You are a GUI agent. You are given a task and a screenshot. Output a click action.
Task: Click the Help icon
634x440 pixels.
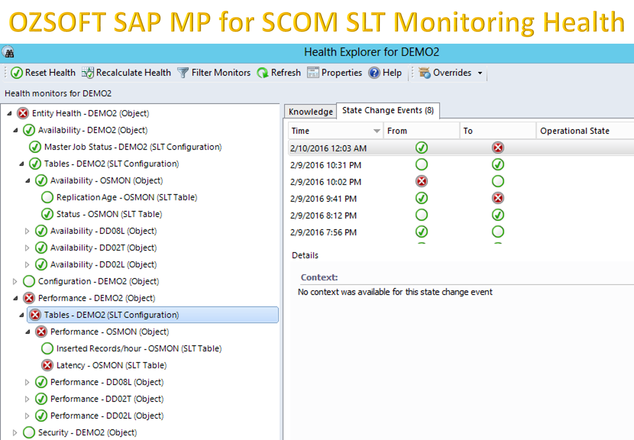373,72
